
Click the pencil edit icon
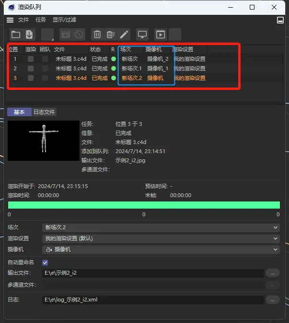click(124, 34)
